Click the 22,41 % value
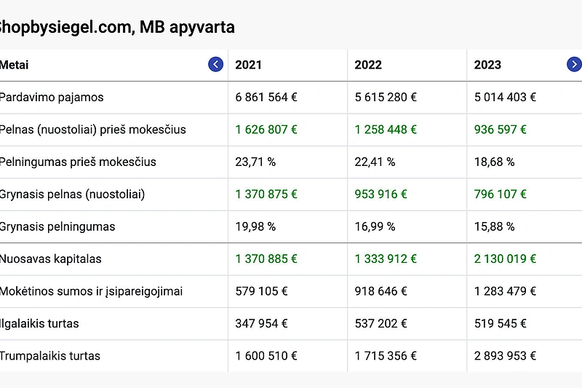This screenshot has width=582, height=388. click(375, 162)
